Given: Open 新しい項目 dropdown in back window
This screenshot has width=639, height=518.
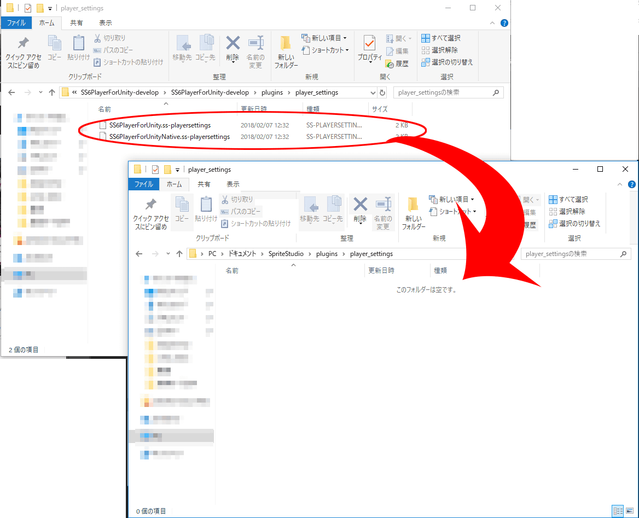Looking at the screenshot, I should pos(324,38).
